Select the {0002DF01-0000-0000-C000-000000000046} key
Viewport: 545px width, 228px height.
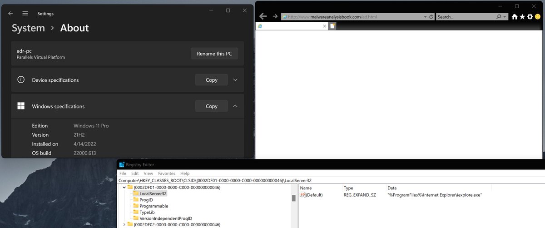click(177, 188)
